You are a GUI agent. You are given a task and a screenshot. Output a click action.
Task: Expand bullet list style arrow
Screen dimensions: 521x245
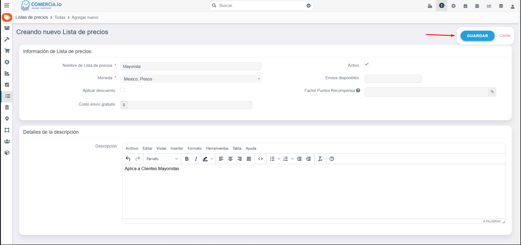pos(279,159)
